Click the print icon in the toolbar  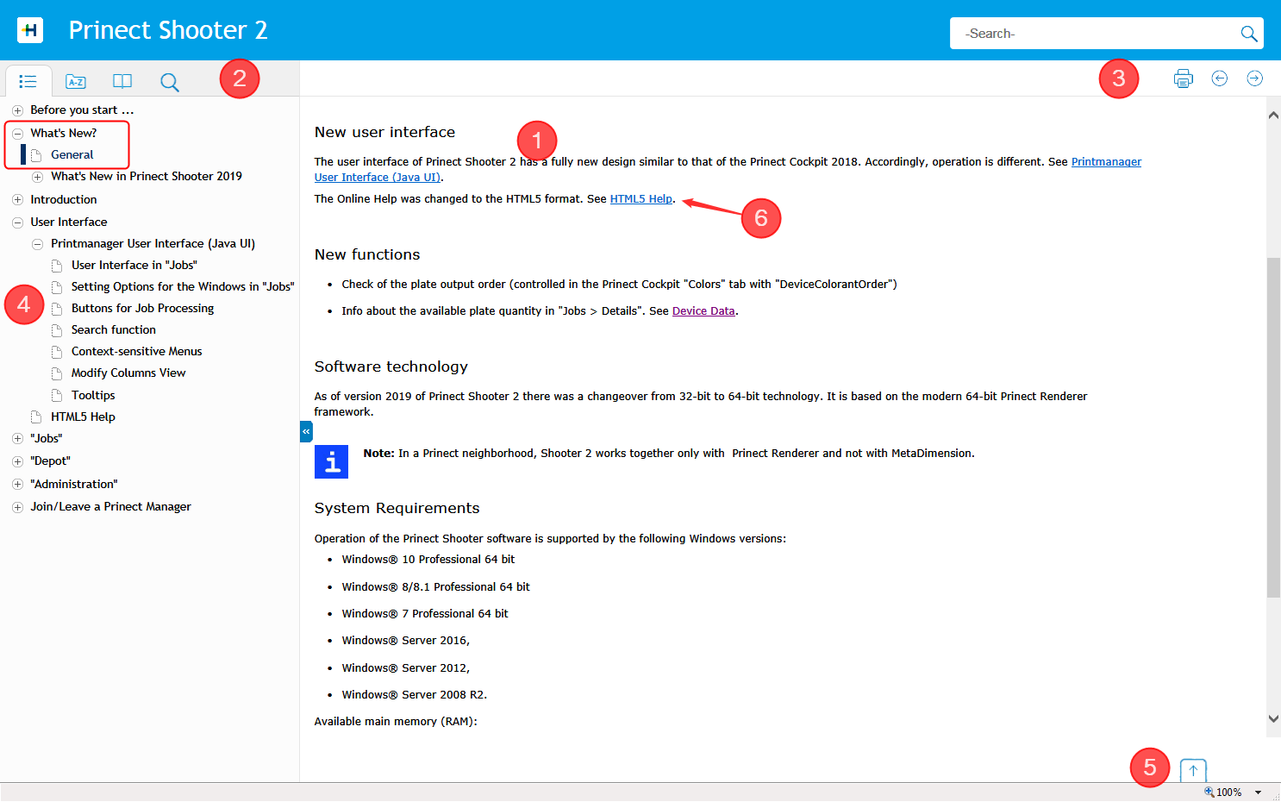point(1183,78)
